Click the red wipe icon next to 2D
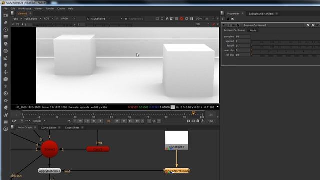Screen dimensions: 320x180 coord(213,24)
